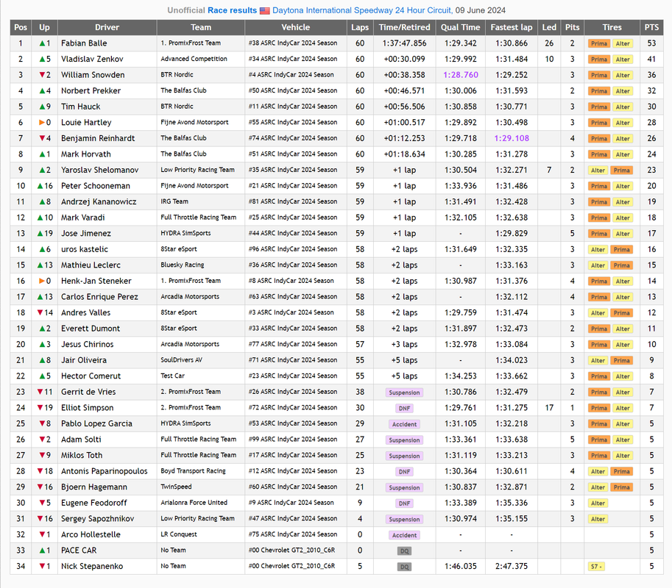Click team name Boyd Transport Racing
The width and height of the screenshot is (672, 588).
point(194,471)
